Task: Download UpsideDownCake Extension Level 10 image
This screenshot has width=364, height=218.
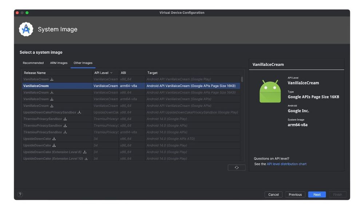Action: coord(86,159)
